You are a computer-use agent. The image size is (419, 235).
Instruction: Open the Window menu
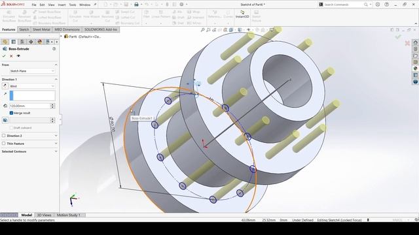point(84,5)
